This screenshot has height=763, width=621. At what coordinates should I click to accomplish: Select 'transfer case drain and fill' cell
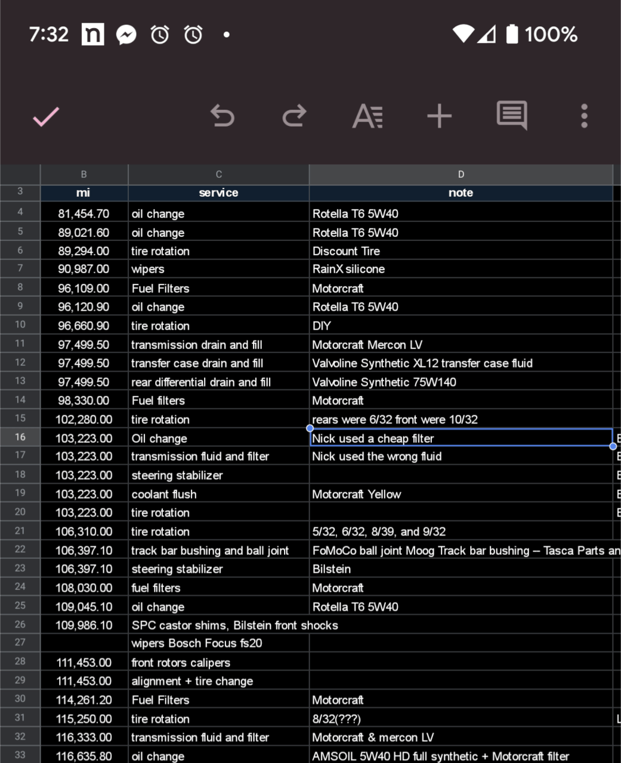tap(219, 363)
